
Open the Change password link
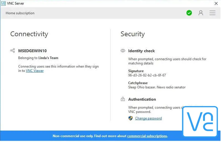pyautogui.click(x=148, y=118)
